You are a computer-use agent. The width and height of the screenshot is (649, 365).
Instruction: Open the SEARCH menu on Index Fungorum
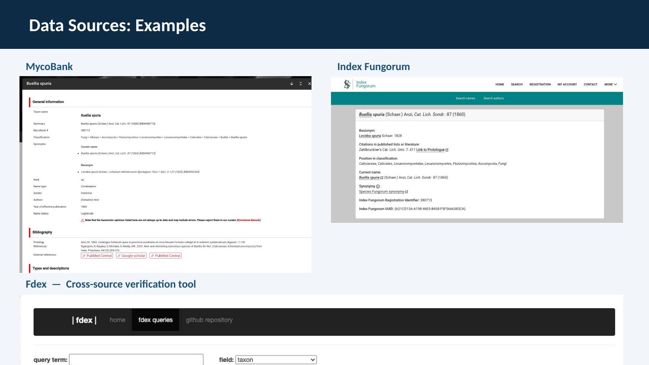click(516, 84)
